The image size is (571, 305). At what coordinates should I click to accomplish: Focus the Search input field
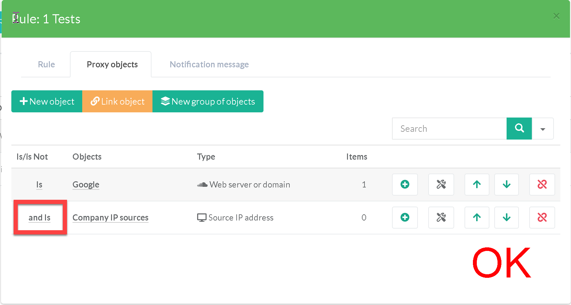coord(449,129)
